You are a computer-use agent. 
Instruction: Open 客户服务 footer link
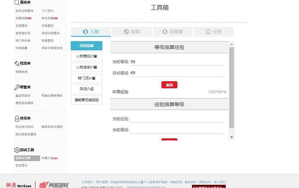point(102,182)
